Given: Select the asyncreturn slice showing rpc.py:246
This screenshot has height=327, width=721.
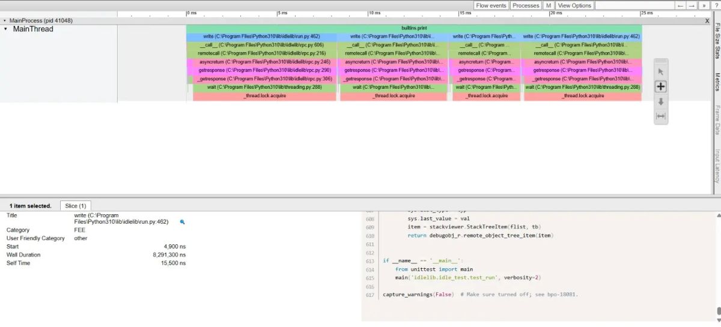Looking at the screenshot, I should click(x=261, y=62).
